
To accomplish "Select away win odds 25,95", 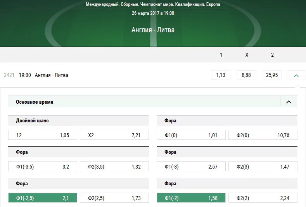I will pyautogui.click(x=271, y=75).
